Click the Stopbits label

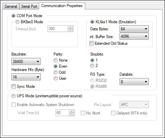coord(97,54)
